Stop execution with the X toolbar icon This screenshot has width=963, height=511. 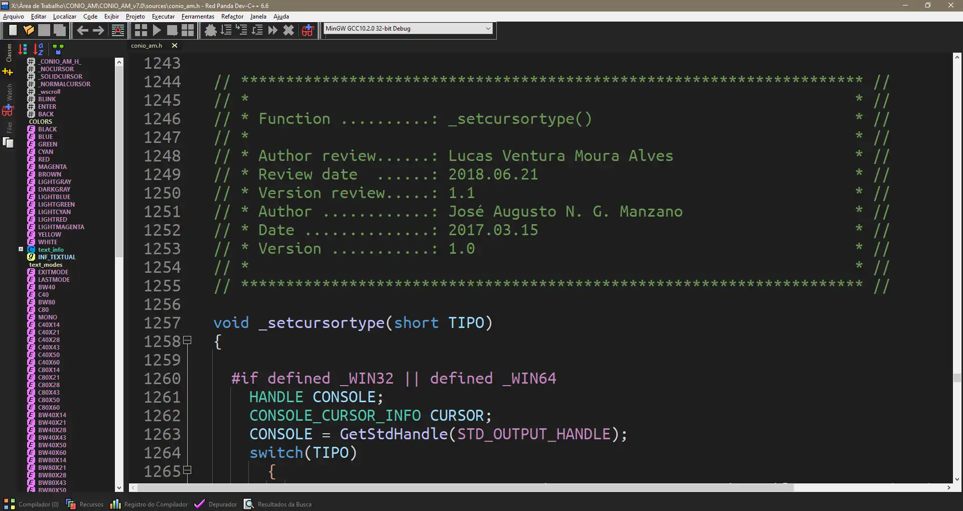289,31
